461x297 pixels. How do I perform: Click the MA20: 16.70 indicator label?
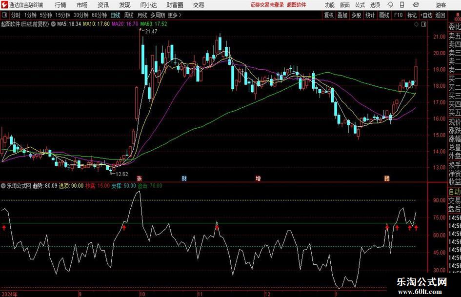[125, 24]
